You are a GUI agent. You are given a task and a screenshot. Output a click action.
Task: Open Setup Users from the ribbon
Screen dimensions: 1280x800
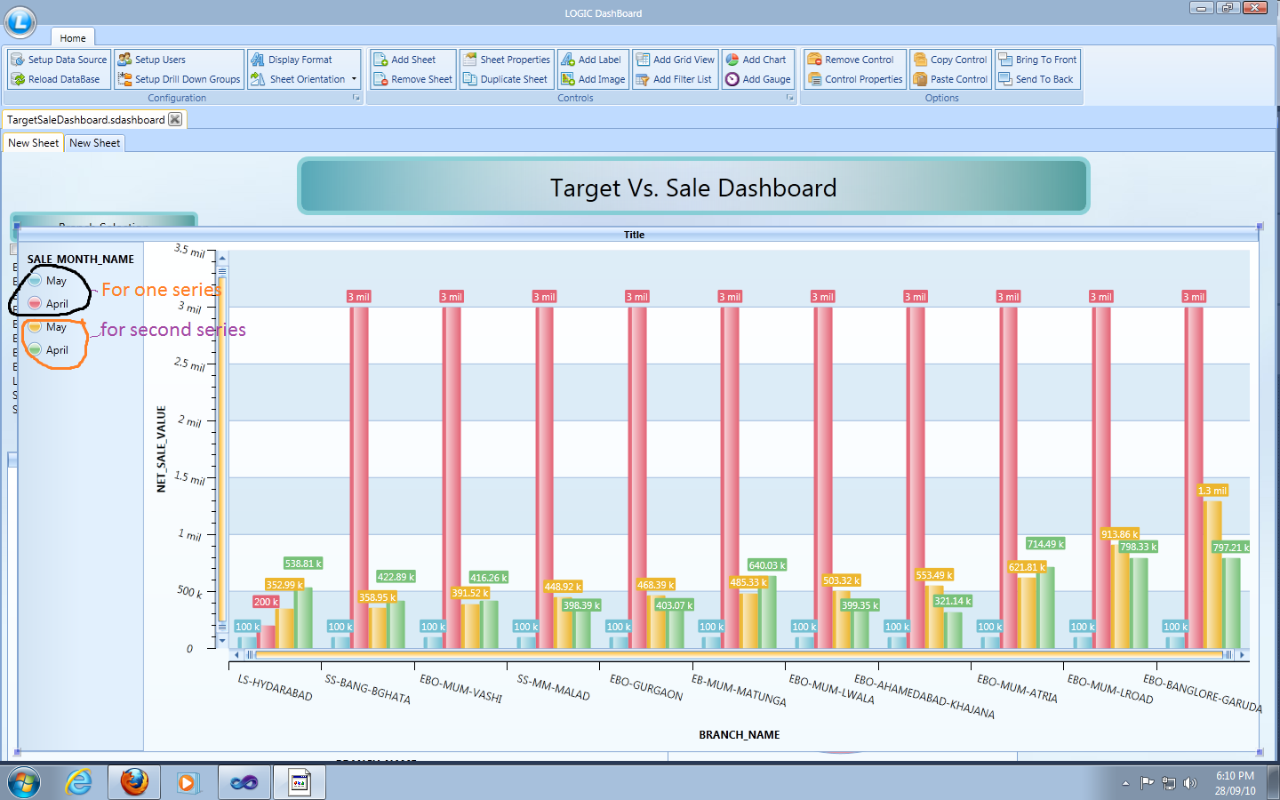151,60
